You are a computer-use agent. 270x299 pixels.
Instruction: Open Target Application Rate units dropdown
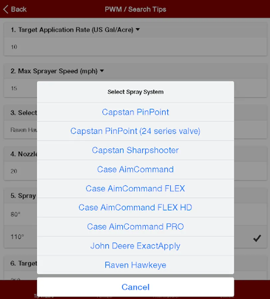(138, 30)
